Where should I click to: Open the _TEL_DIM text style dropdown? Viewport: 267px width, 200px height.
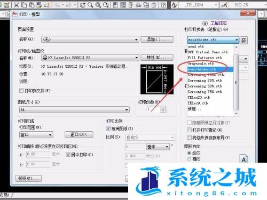tap(199, 5)
